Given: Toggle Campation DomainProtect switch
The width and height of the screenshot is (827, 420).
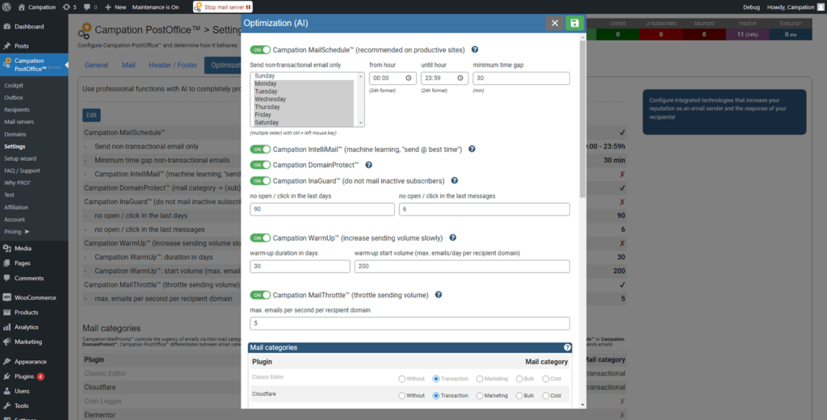Looking at the screenshot, I should pos(260,165).
